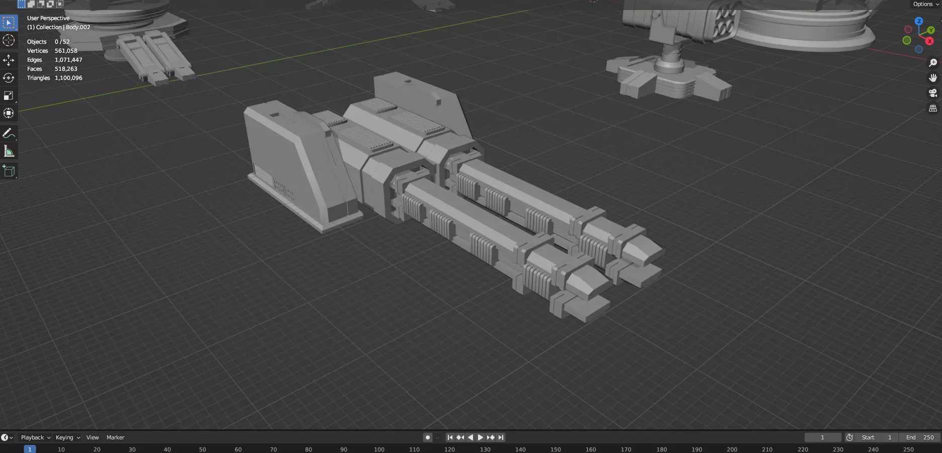Screen dimensions: 942x453
Task: Click frame 200 on the timeline ruler
Action: point(732,449)
